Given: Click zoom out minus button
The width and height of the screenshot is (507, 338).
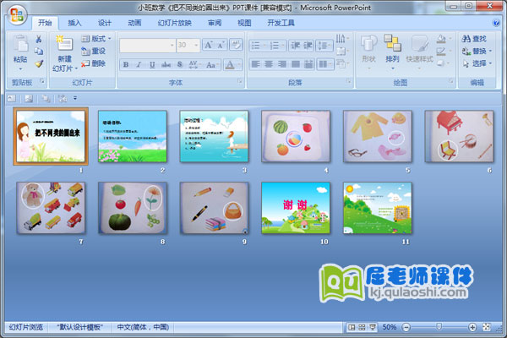Looking at the screenshot, I should pos(406,327).
